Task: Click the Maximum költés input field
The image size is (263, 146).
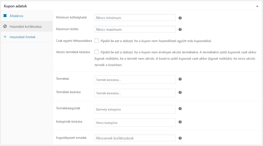Action: click(135, 29)
